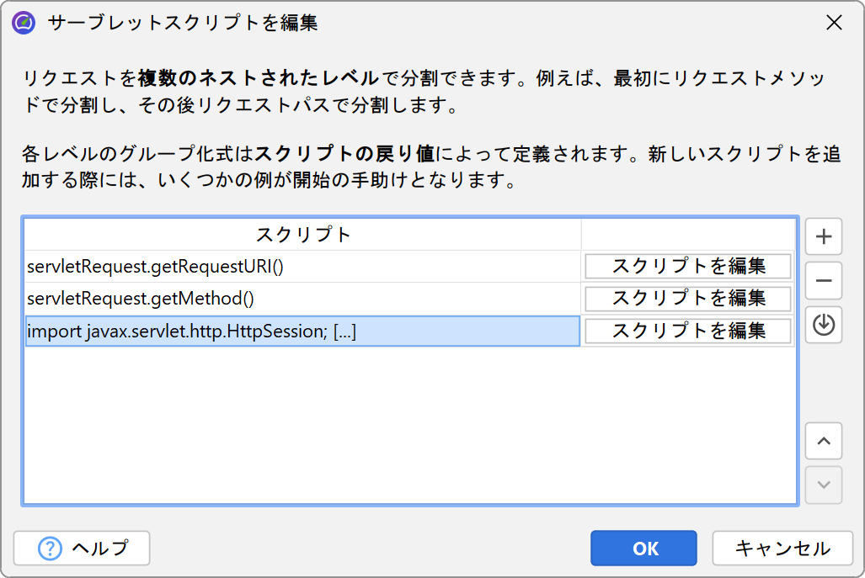865x578 pixels.
Task: Click the app icon in the title bar
Action: point(24,23)
